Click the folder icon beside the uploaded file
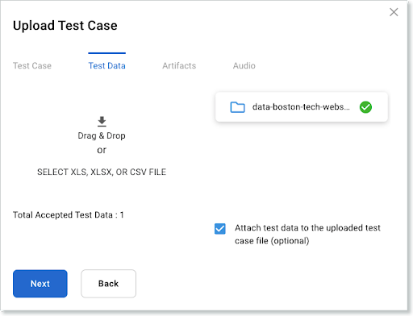Viewport: 413px width, 316px height. point(237,107)
